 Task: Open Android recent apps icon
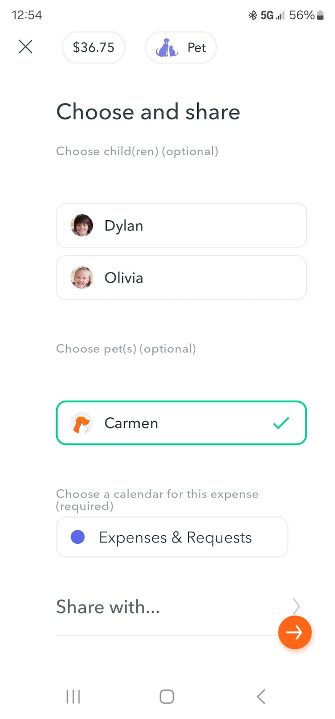pos(73,697)
